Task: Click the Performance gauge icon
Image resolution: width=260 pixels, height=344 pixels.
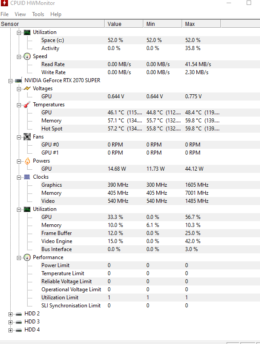Action: (x=27, y=257)
